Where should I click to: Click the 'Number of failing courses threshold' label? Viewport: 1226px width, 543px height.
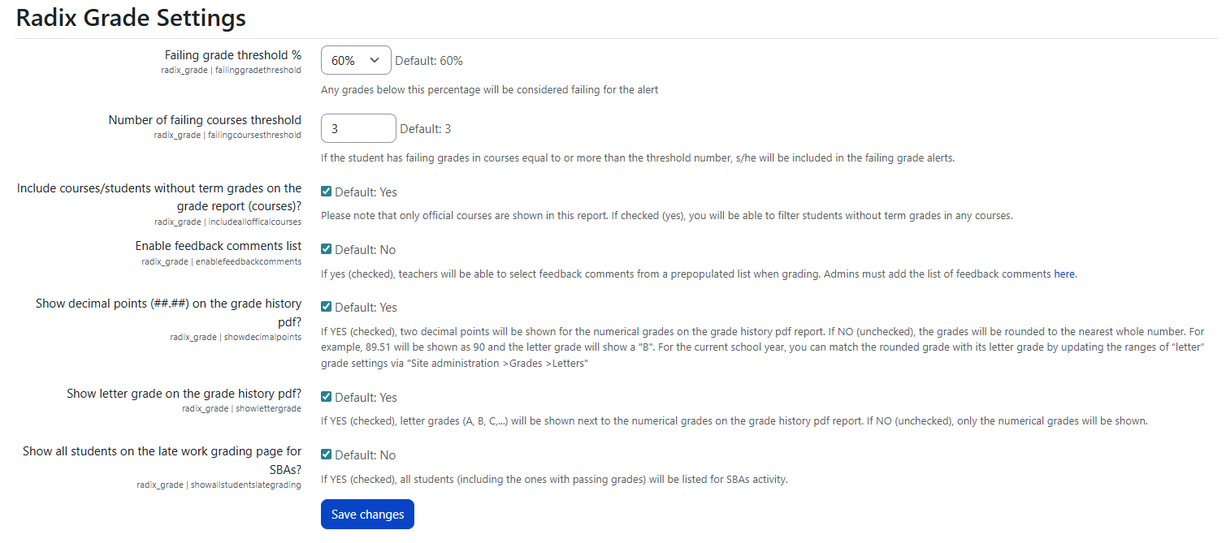(205, 120)
